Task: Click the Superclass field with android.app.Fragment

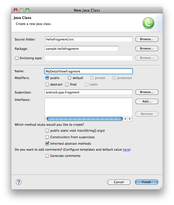Action: (x=88, y=92)
